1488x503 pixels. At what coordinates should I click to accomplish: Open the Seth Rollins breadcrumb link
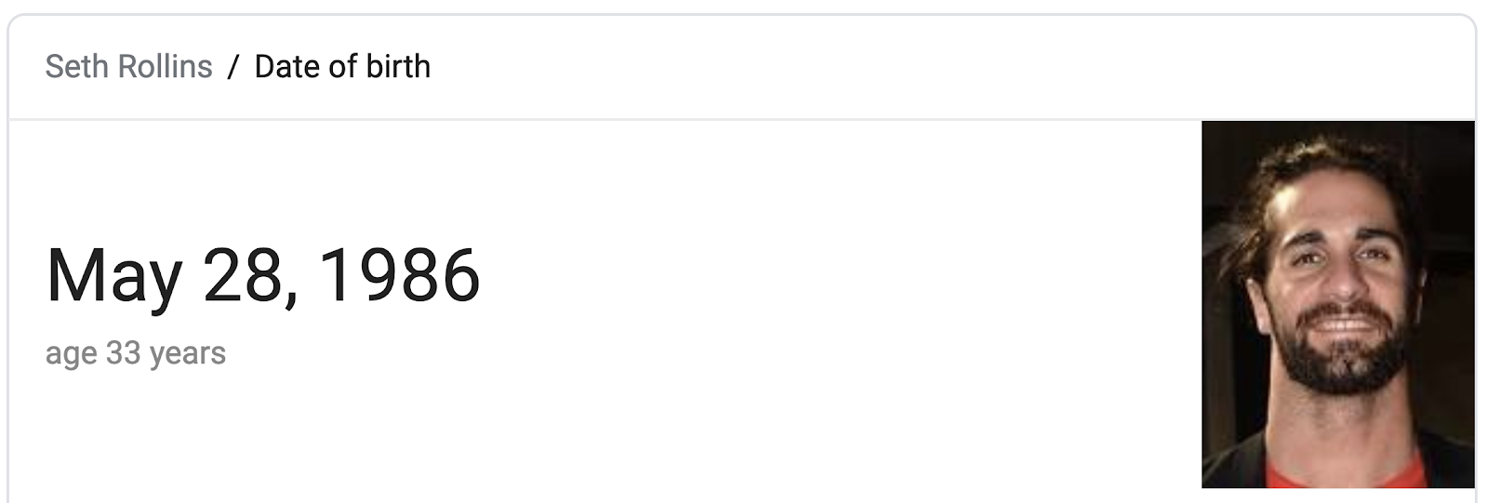tap(128, 67)
